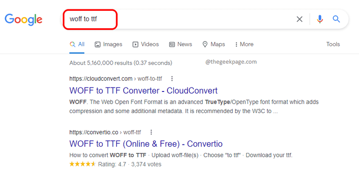Open options menu beside cloudconvert.com result
Image resolution: width=359 pixels, height=170 pixels.
coord(172,79)
